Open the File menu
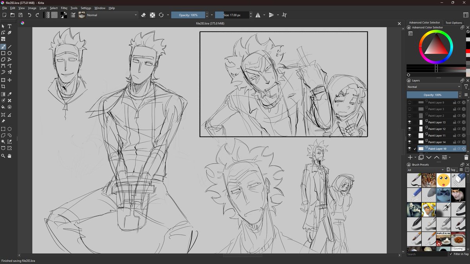The image size is (470, 264). (x=5, y=8)
